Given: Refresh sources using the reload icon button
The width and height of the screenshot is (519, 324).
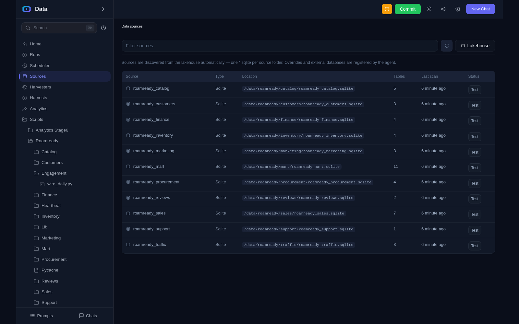Looking at the screenshot, I should click(447, 46).
